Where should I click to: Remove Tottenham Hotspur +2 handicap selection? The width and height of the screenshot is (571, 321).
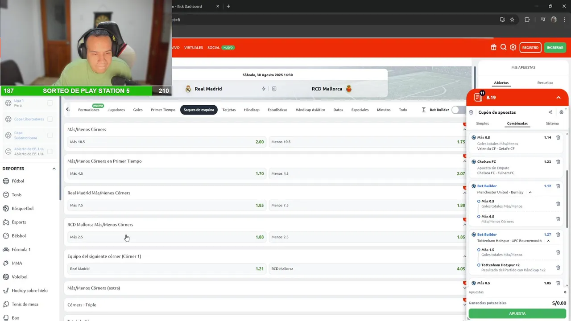coord(558,267)
